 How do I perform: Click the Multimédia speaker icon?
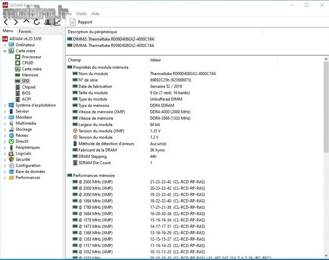click(11, 123)
